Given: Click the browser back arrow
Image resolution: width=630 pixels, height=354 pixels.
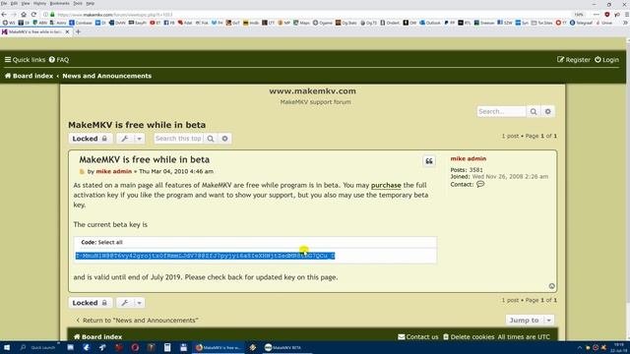Looking at the screenshot, I should point(4,15).
